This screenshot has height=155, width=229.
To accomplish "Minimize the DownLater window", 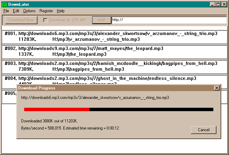I will click(213, 4).
